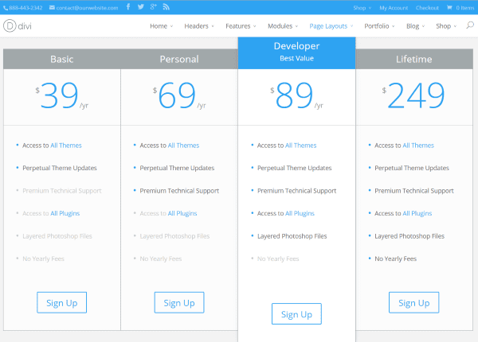Click the envelope icon beside contact email

52,8
